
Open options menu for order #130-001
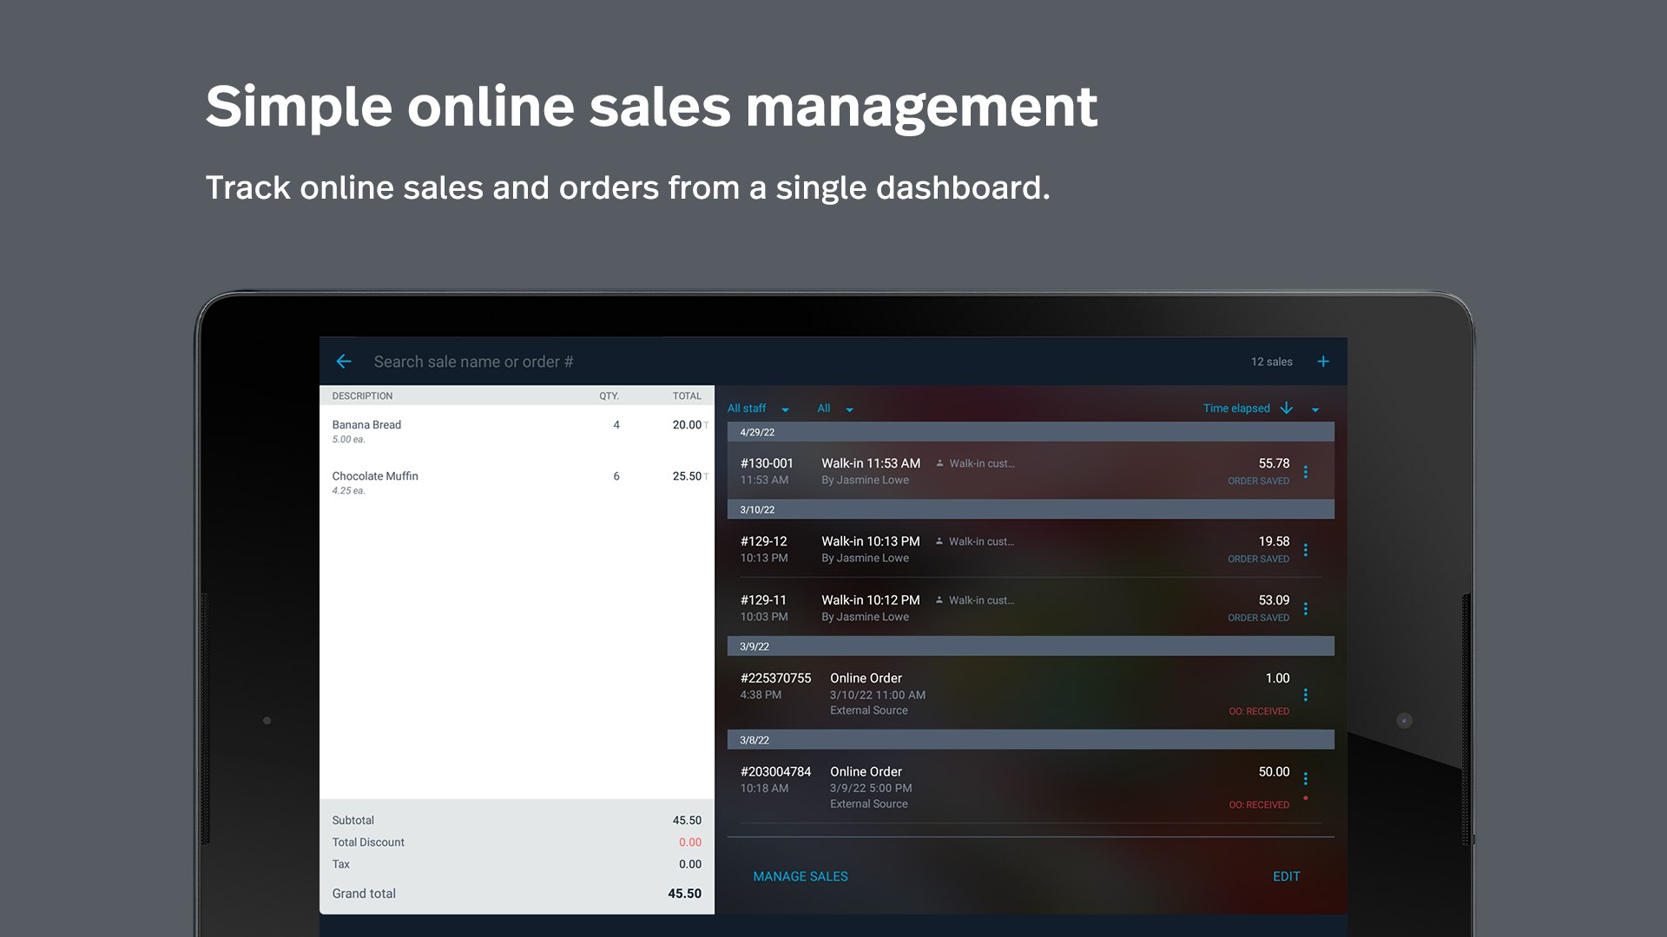[1305, 472]
